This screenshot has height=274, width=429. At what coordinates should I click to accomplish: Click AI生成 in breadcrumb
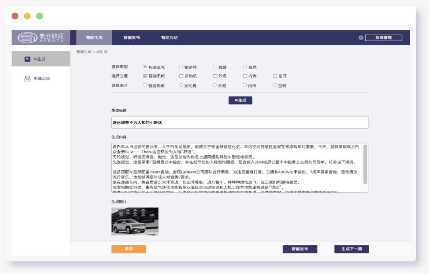[102, 52]
